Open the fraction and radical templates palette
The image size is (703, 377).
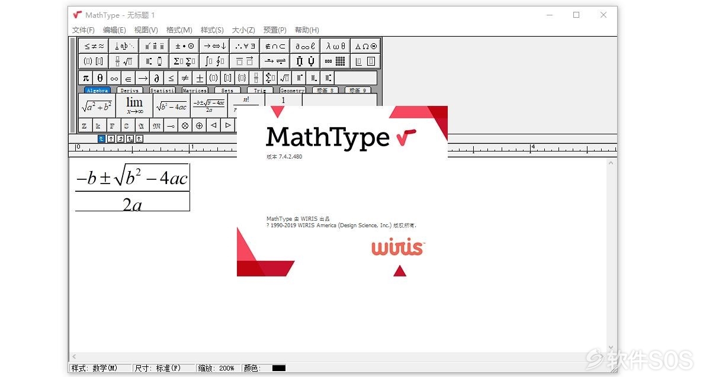pos(124,61)
